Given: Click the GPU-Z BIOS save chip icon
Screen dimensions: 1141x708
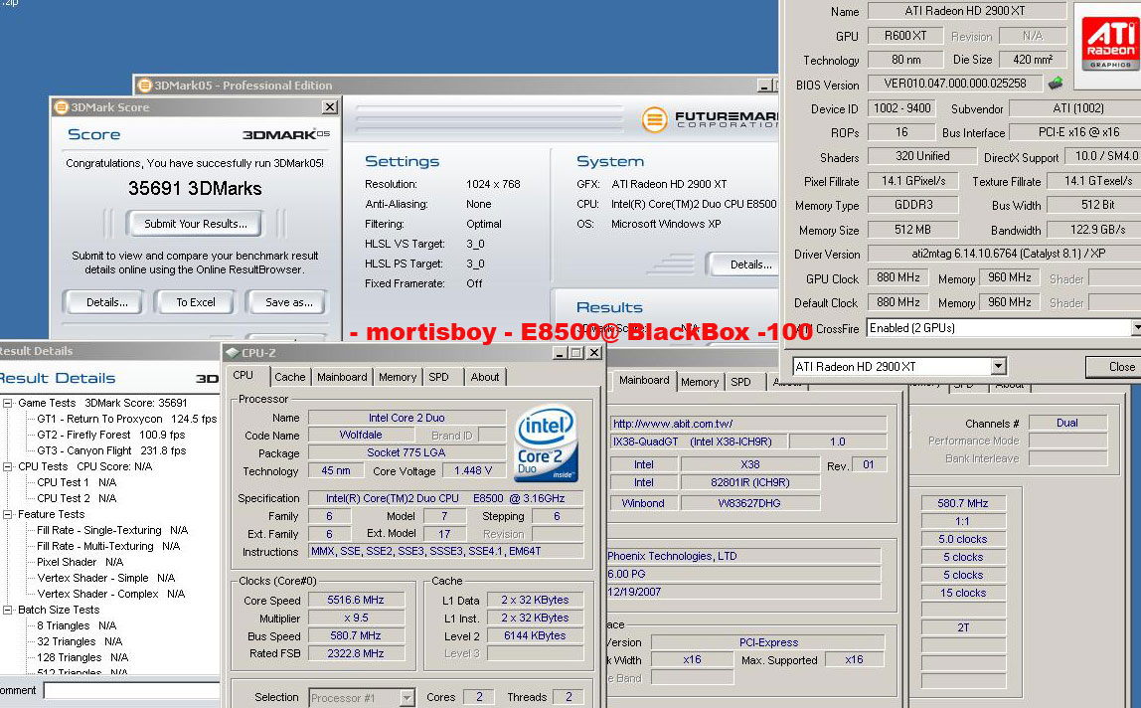Looking at the screenshot, I should [x=1056, y=84].
